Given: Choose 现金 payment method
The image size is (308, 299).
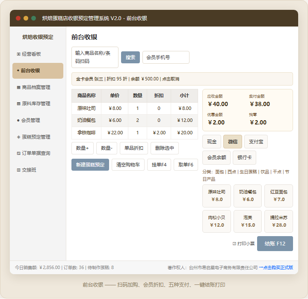Looking at the screenshot, I should tap(212, 142).
